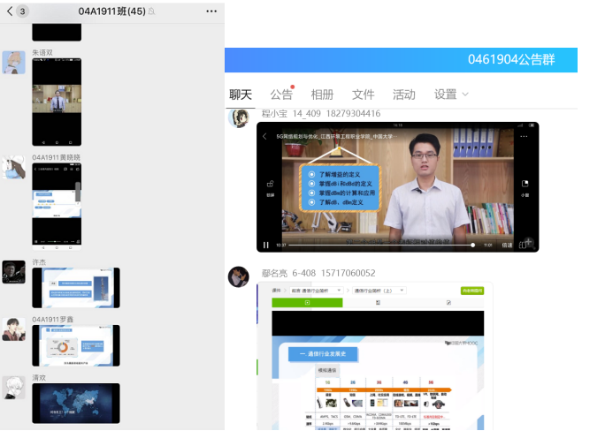Click 一.通信行业发展史 heading on slide
Screen dimensions: 605x446
pyautogui.click(x=323, y=353)
